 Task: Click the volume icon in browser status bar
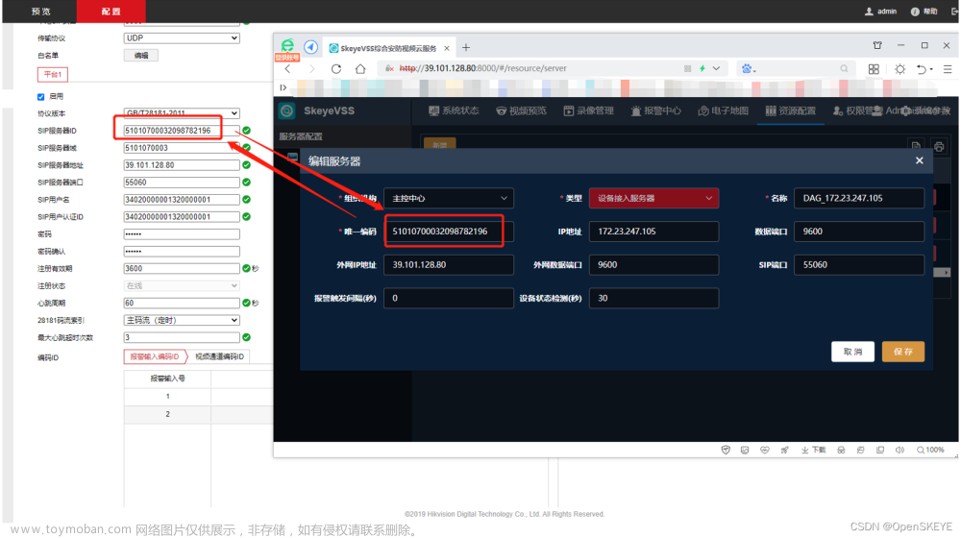pos(899,450)
